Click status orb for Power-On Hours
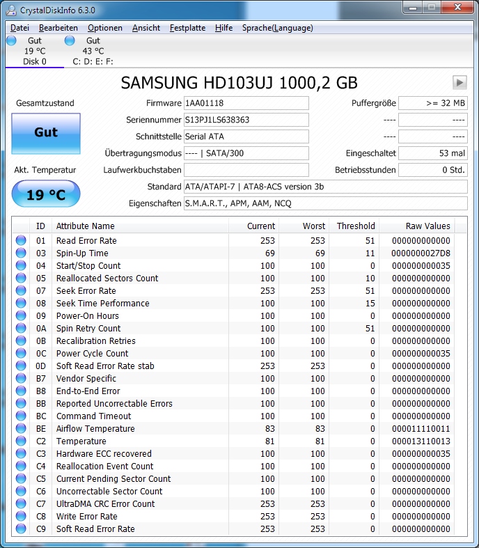 [x=21, y=315]
